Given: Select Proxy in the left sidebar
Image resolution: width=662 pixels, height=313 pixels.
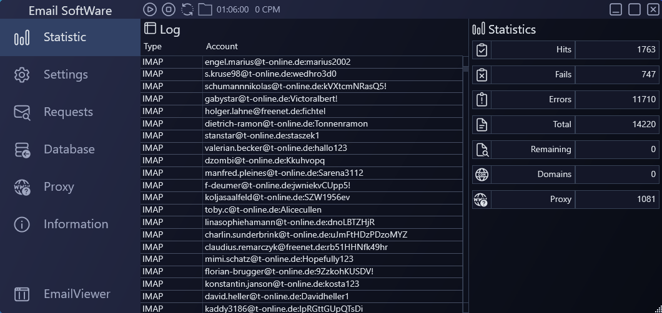Looking at the screenshot, I should pos(59,187).
